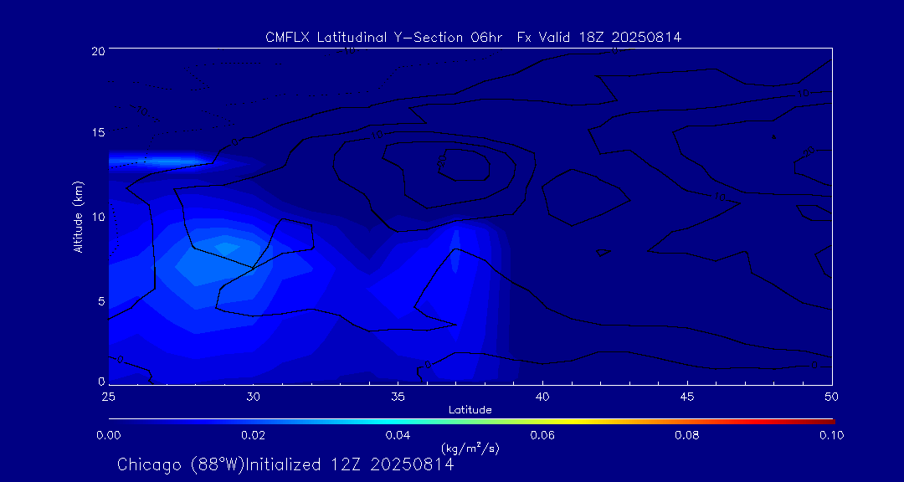Click the Latitude x-axis label
Viewport: 904px width, 482px height.
(470, 409)
